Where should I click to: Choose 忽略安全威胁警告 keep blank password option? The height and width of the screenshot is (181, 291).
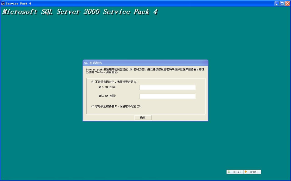[93, 106]
